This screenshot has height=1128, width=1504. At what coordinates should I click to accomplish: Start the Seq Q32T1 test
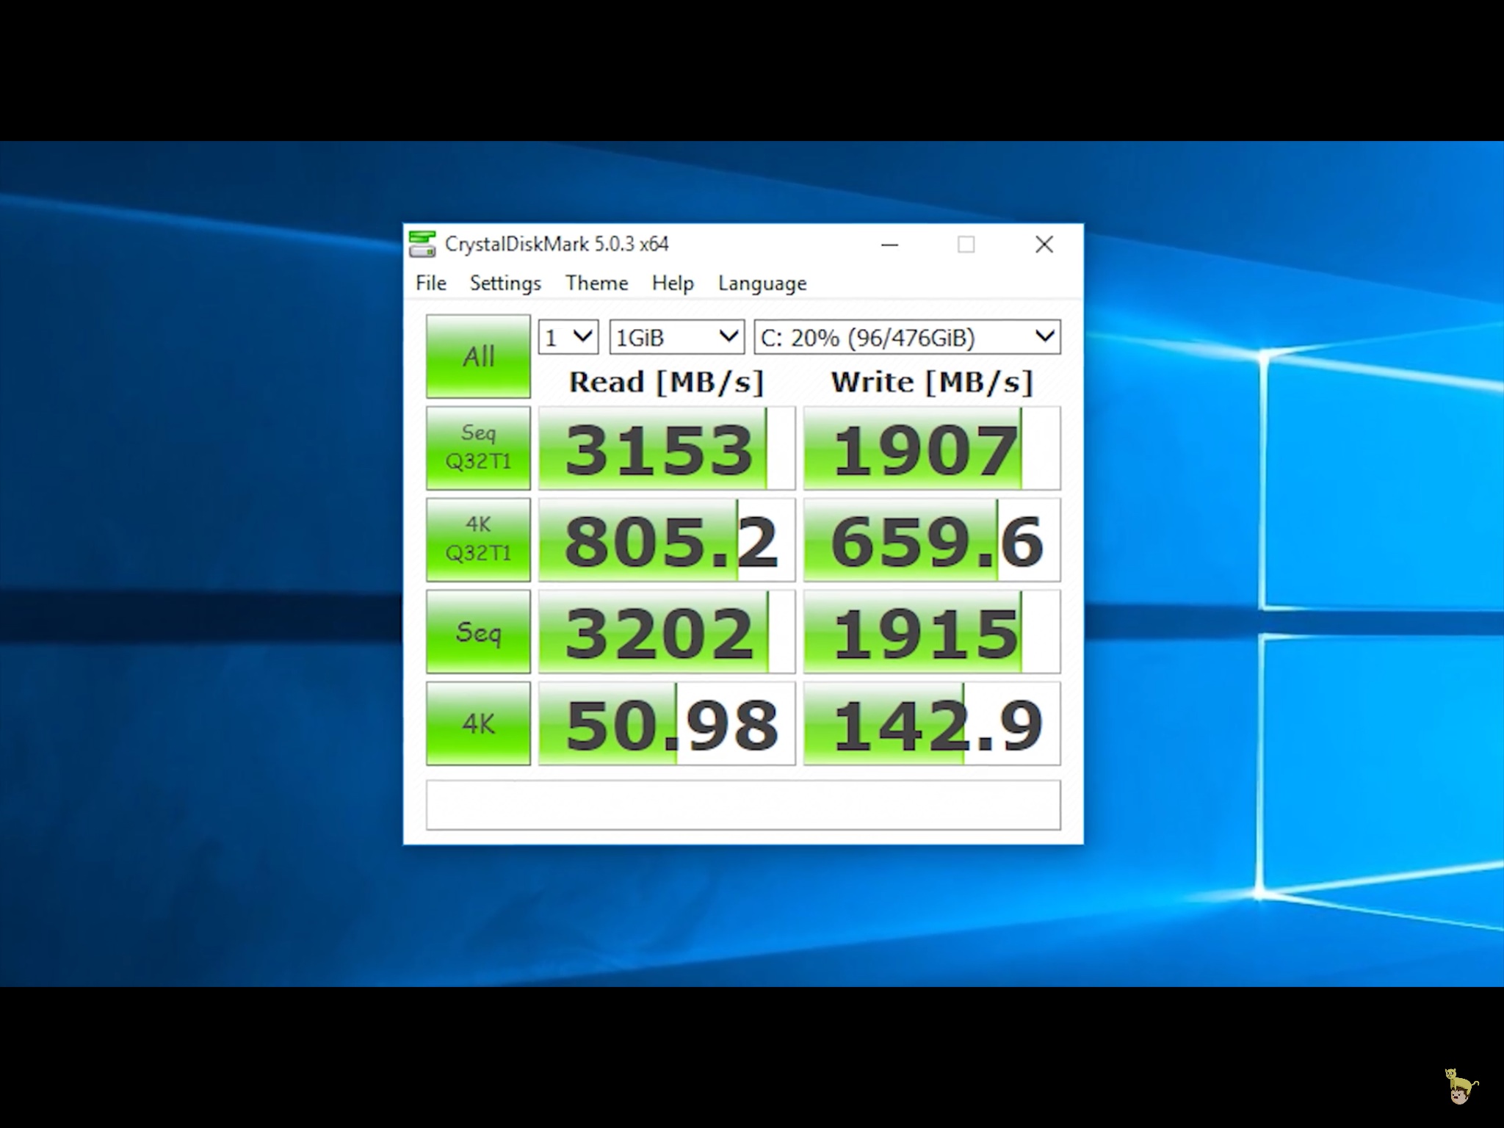pos(478,448)
